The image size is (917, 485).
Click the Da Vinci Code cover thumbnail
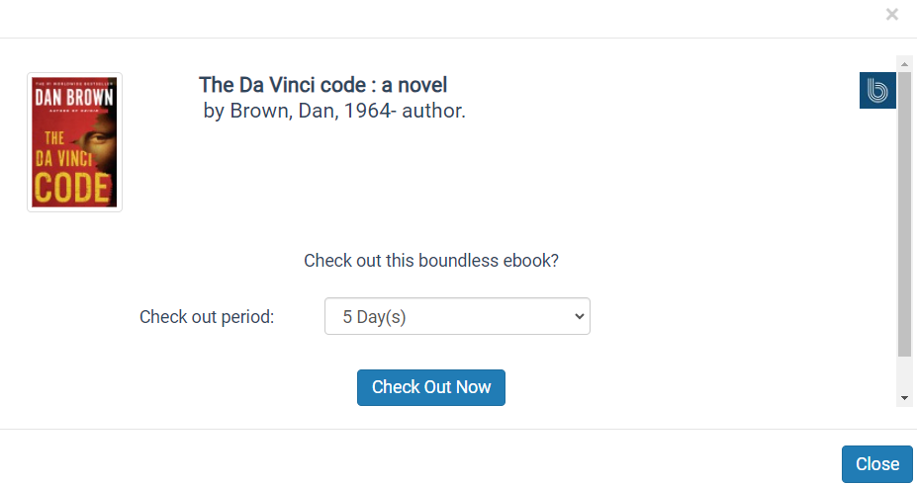coord(74,142)
